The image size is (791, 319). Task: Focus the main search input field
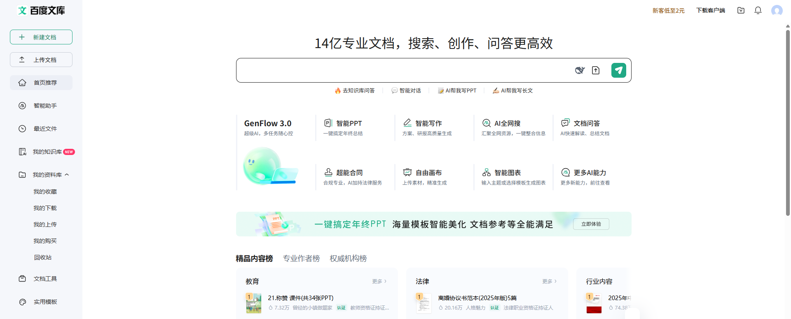click(x=404, y=70)
